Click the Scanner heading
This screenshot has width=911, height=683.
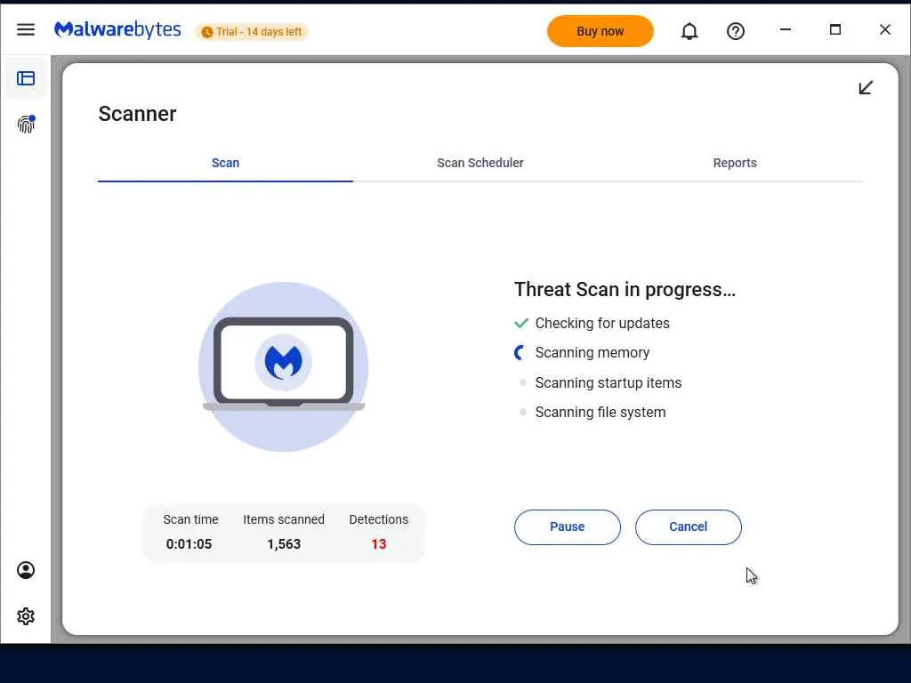[138, 114]
